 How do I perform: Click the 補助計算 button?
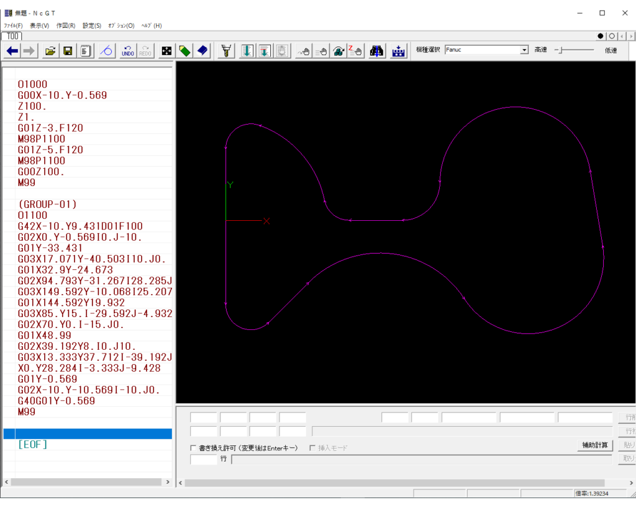(594, 445)
